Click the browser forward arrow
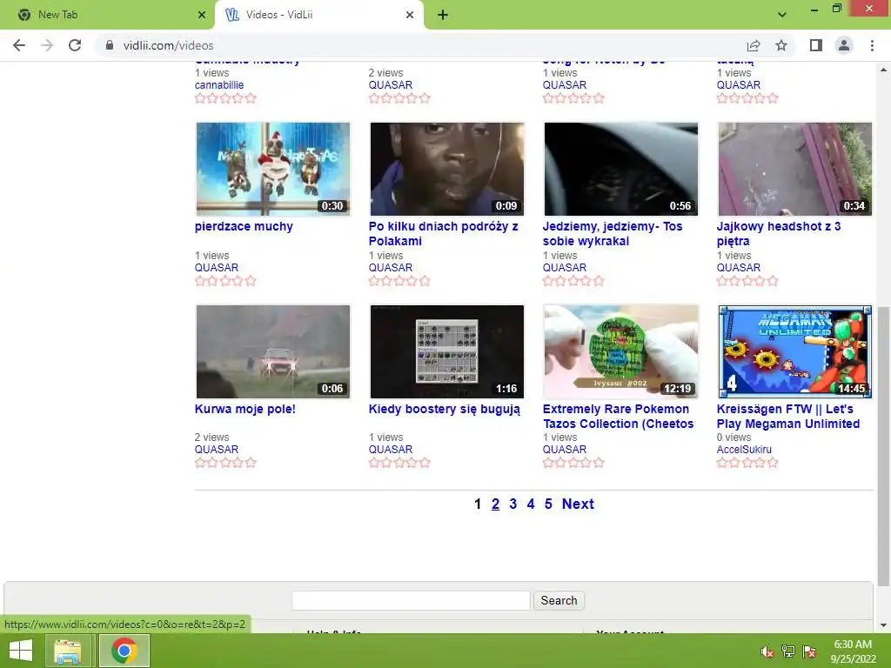This screenshot has height=668, width=891. click(x=47, y=45)
